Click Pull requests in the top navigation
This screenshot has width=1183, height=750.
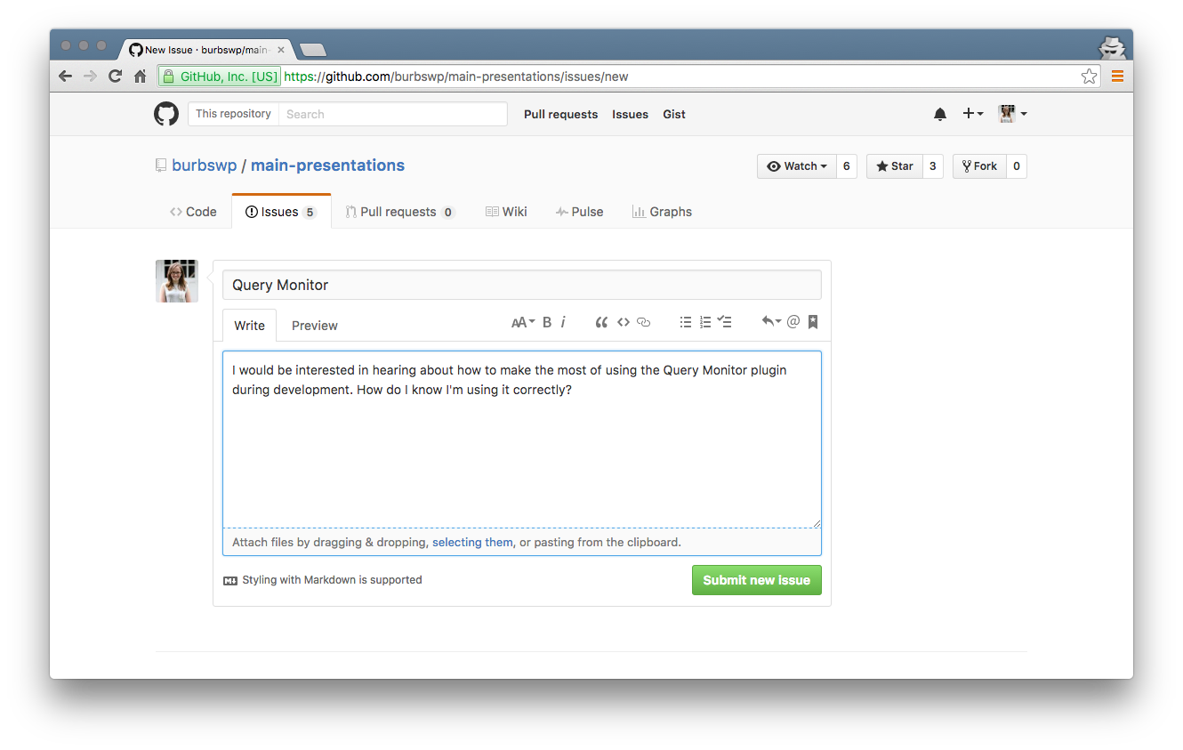pyautogui.click(x=560, y=114)
